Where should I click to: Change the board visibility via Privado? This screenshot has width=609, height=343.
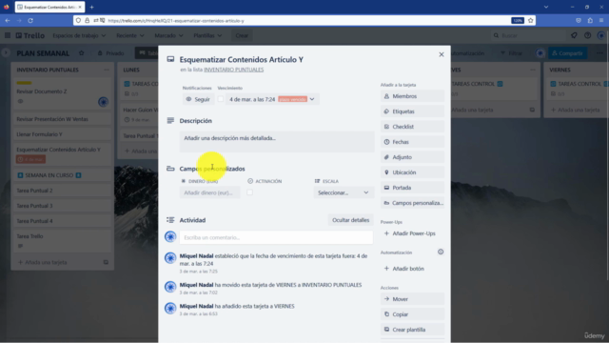110,53
